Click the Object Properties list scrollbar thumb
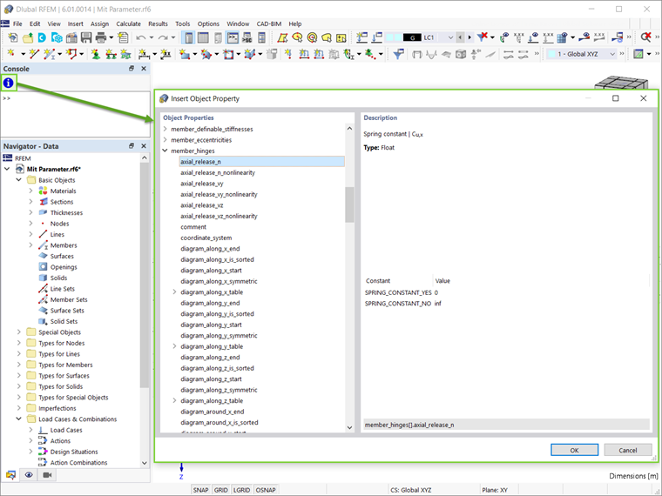 (x=349, y=204)
